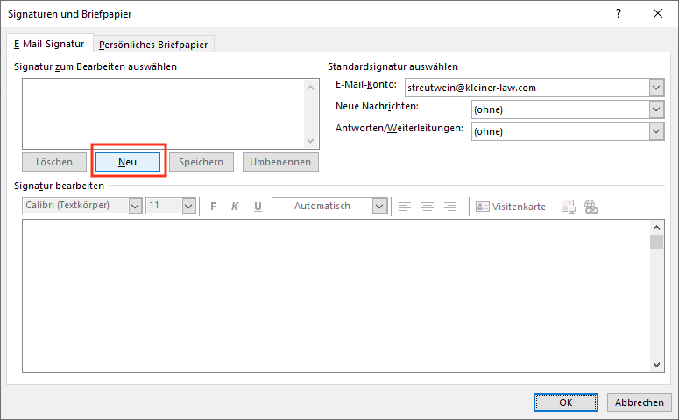679x420 pixels.
Task: Expand the Neue Nachrichten dropdown
Action: click(x=656, y=109)
